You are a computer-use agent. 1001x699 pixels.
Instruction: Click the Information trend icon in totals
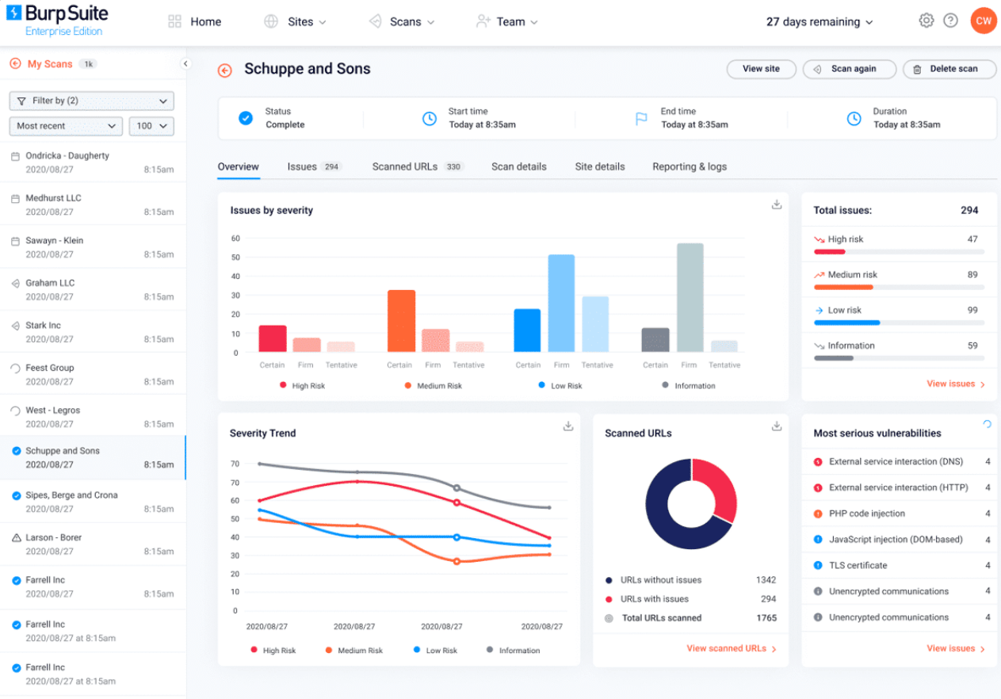pos(820,346)
